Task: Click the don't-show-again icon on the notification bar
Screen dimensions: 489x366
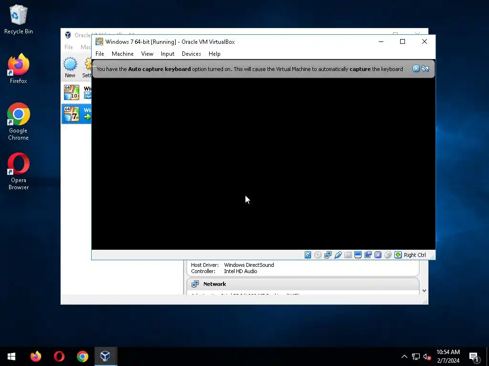Action: (x=425, y=69)
